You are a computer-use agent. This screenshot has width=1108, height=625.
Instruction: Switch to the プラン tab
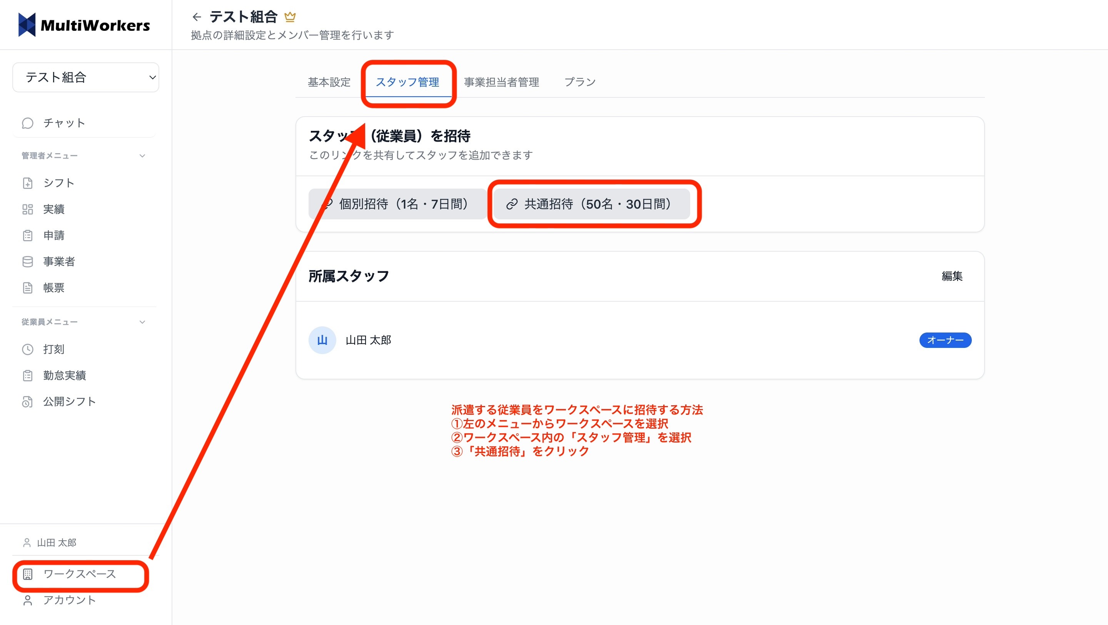pos(580,82)
